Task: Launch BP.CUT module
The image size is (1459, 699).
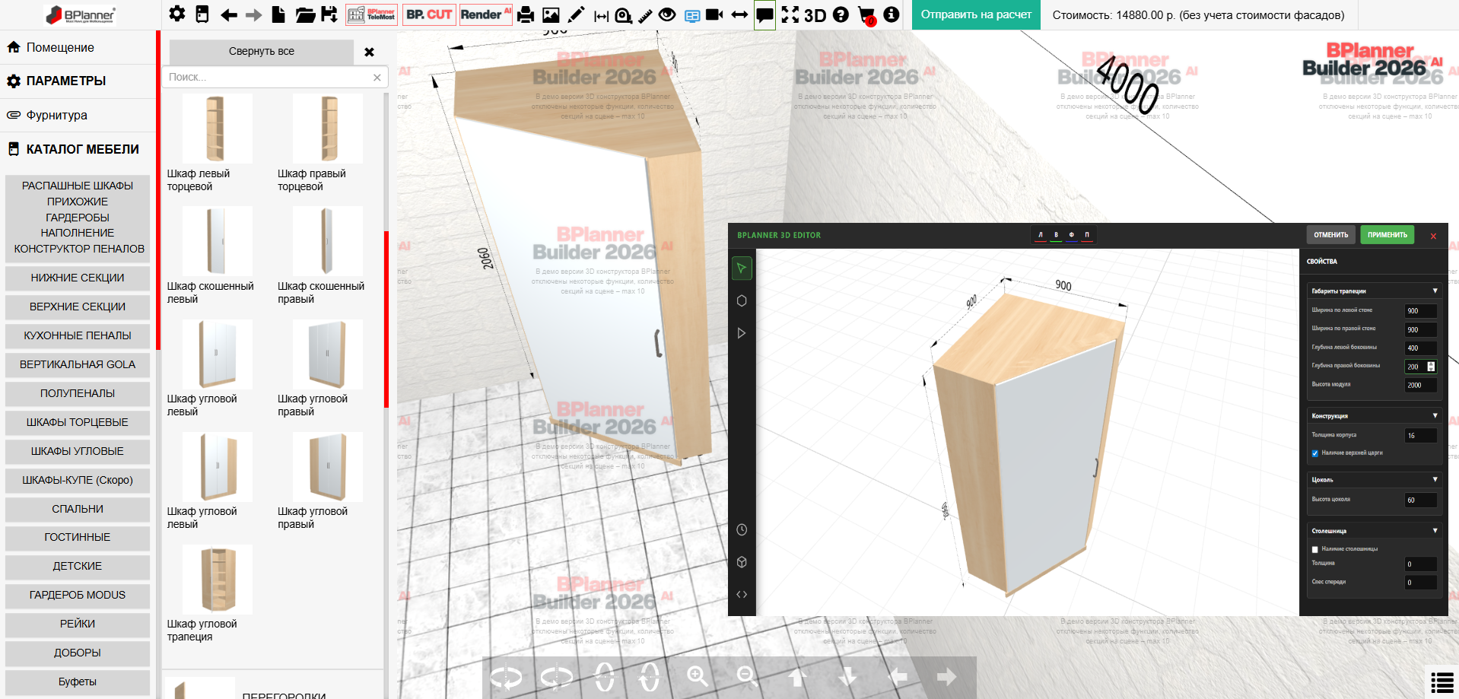Action: click(429, 14)
